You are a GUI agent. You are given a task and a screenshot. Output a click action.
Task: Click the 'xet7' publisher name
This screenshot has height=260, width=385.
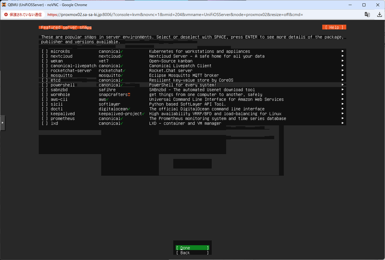pyautogui.click(x=104, y=61)
